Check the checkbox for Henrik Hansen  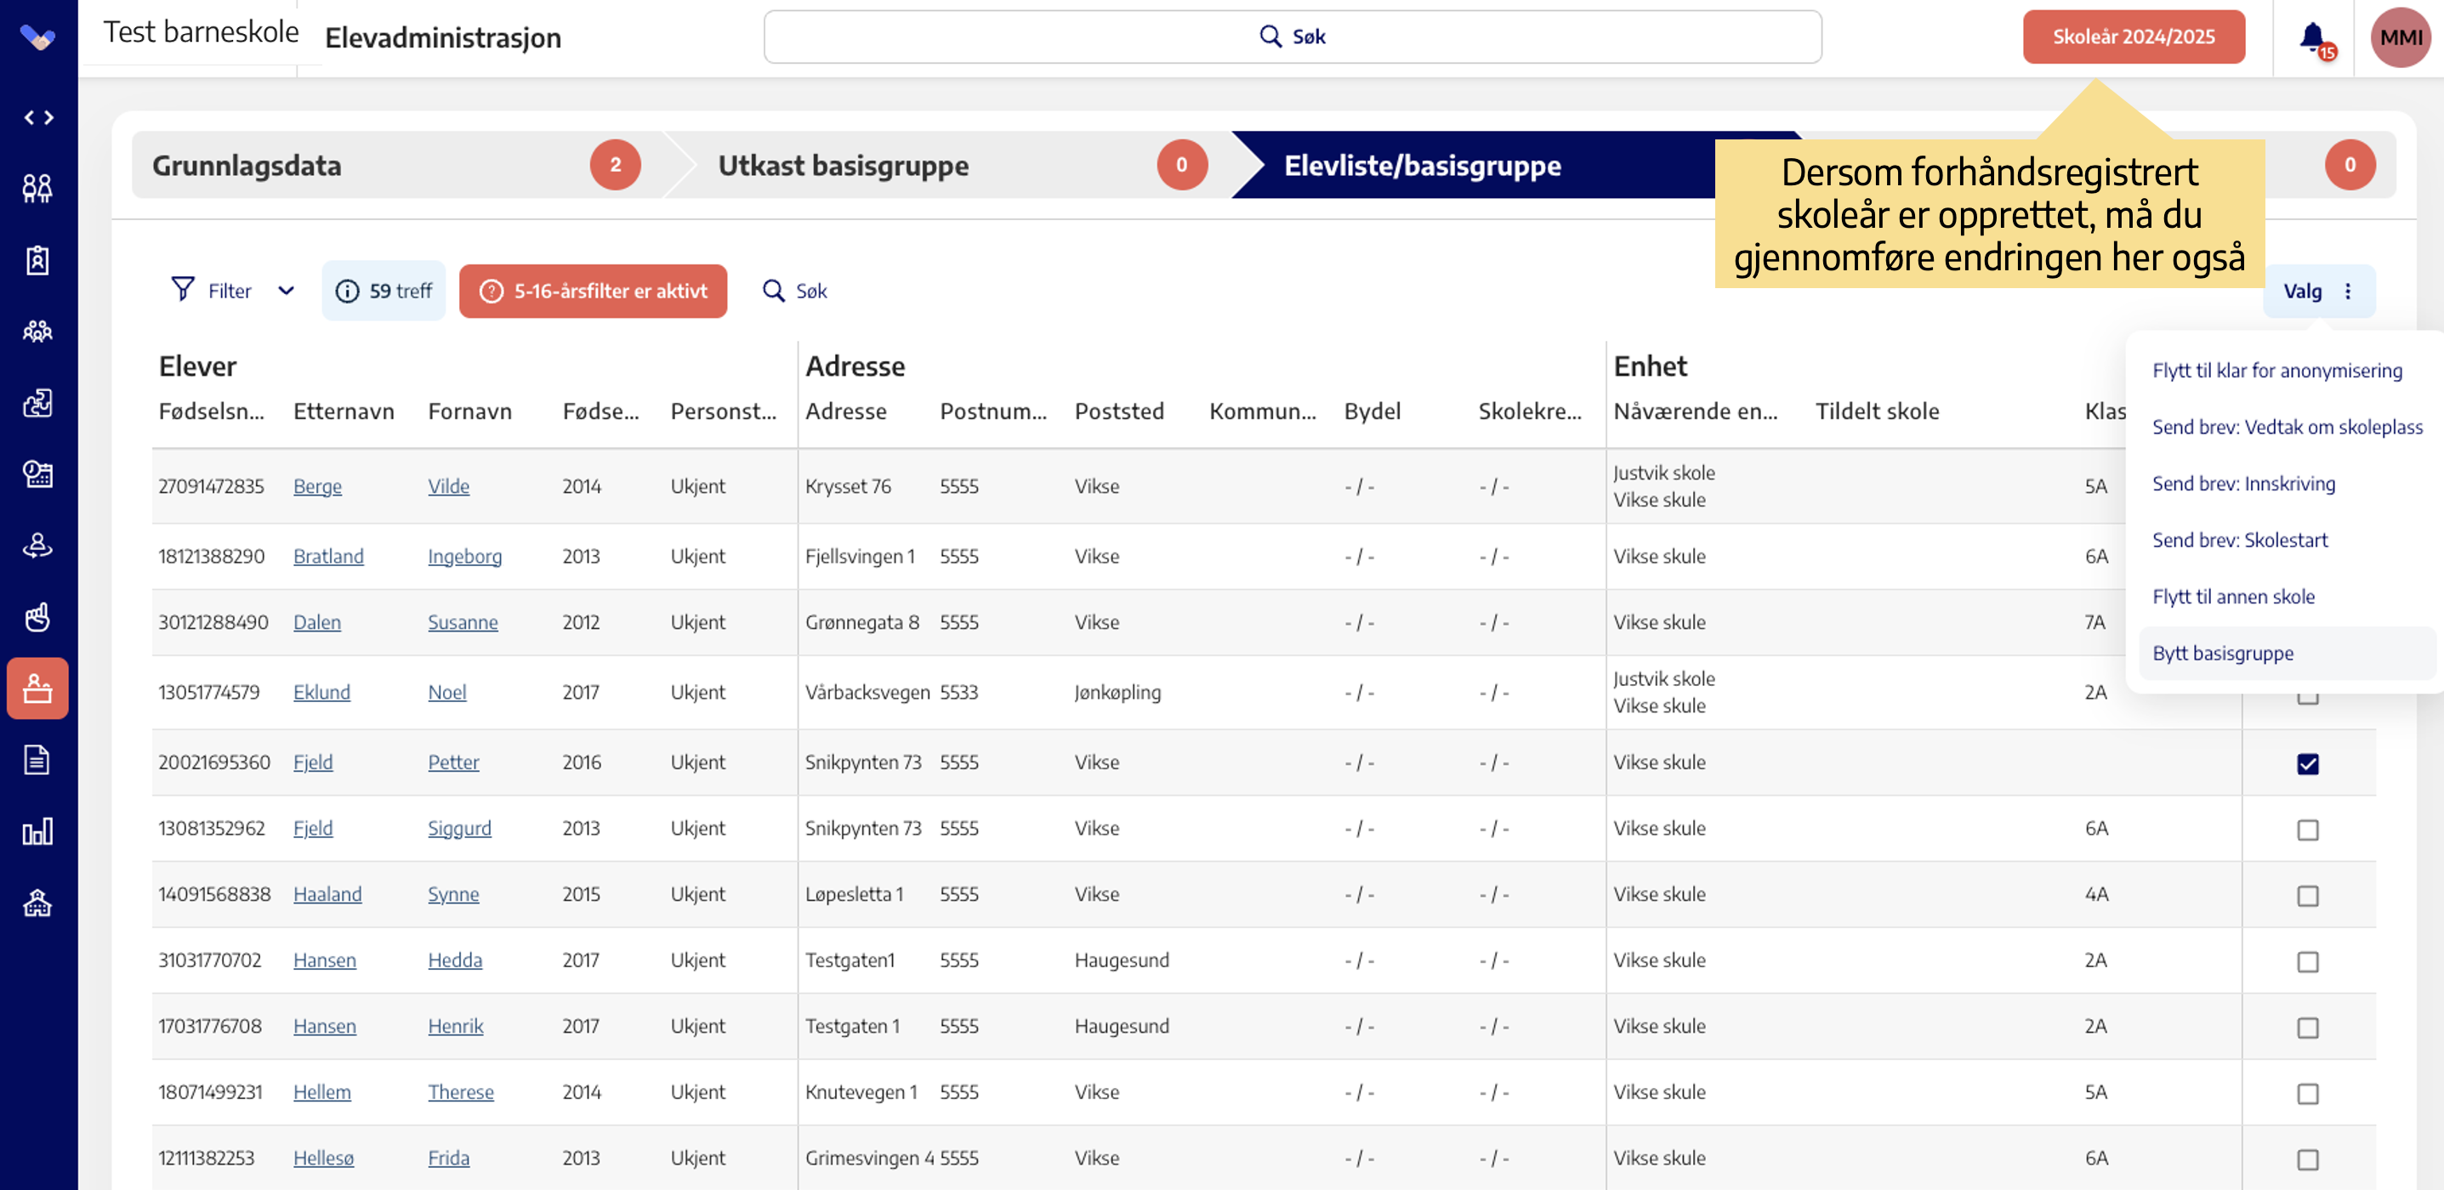[x=2307, y=1028]
